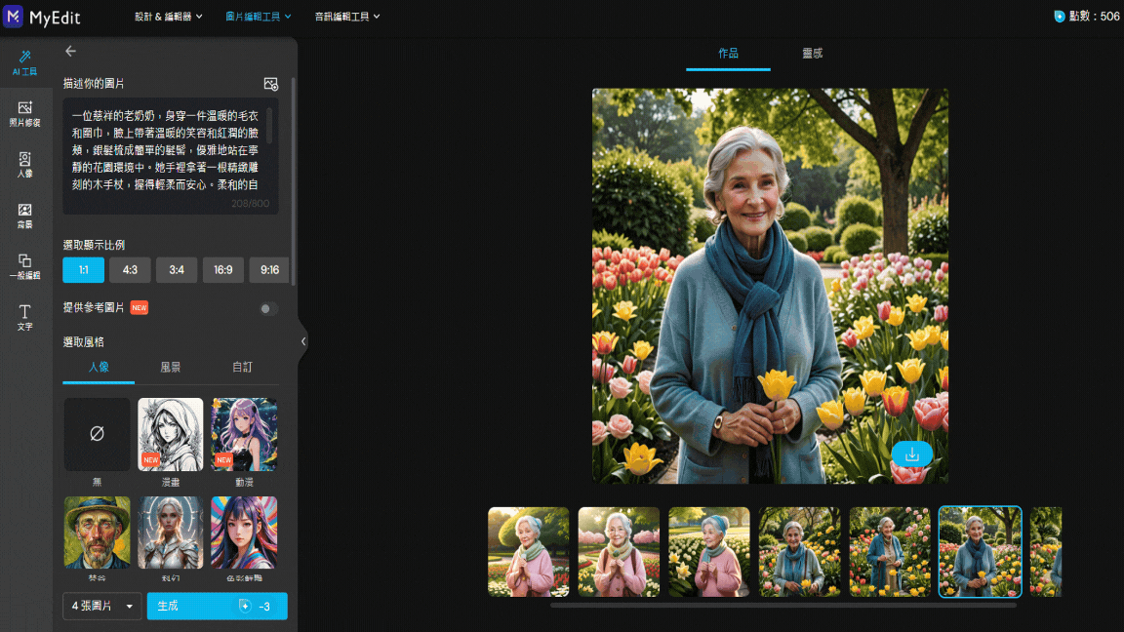Click the 選取顯示比例 label
This screenshot has width=1124, height=632.
click(94, 245)
